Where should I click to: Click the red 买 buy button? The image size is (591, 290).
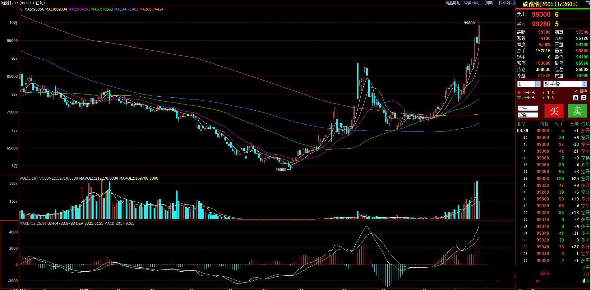point(554,111)
